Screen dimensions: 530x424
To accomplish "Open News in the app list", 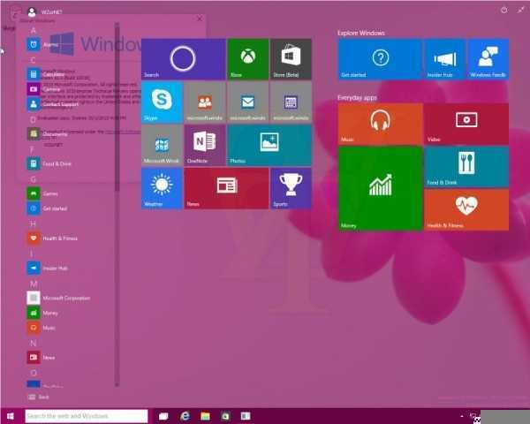I will (x=42, y=358).
